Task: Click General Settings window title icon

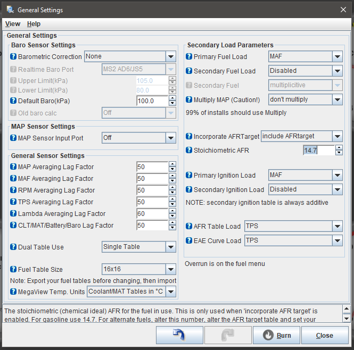Action: (10, 10)
